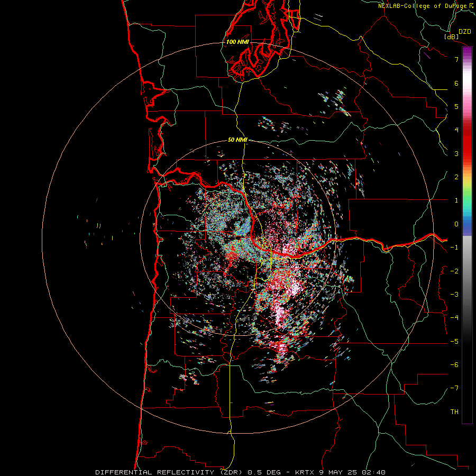The width and height of the screenshot is (476, 476).
Task: Click the 4 dB tick label on the color scale
Action: pos(456,130)
